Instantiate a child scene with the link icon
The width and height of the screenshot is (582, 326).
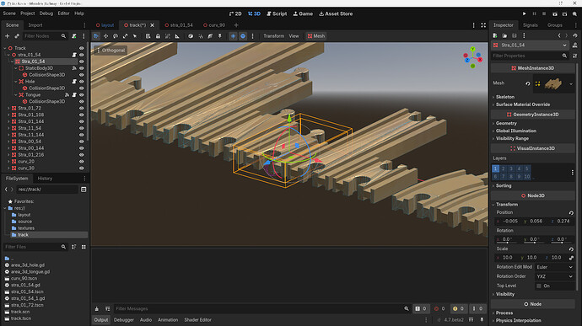(17, 36)
